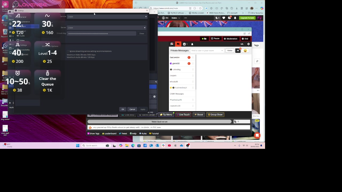Screen dimensions: 342x192
Task: Start a Group Show
Action: 215,115
